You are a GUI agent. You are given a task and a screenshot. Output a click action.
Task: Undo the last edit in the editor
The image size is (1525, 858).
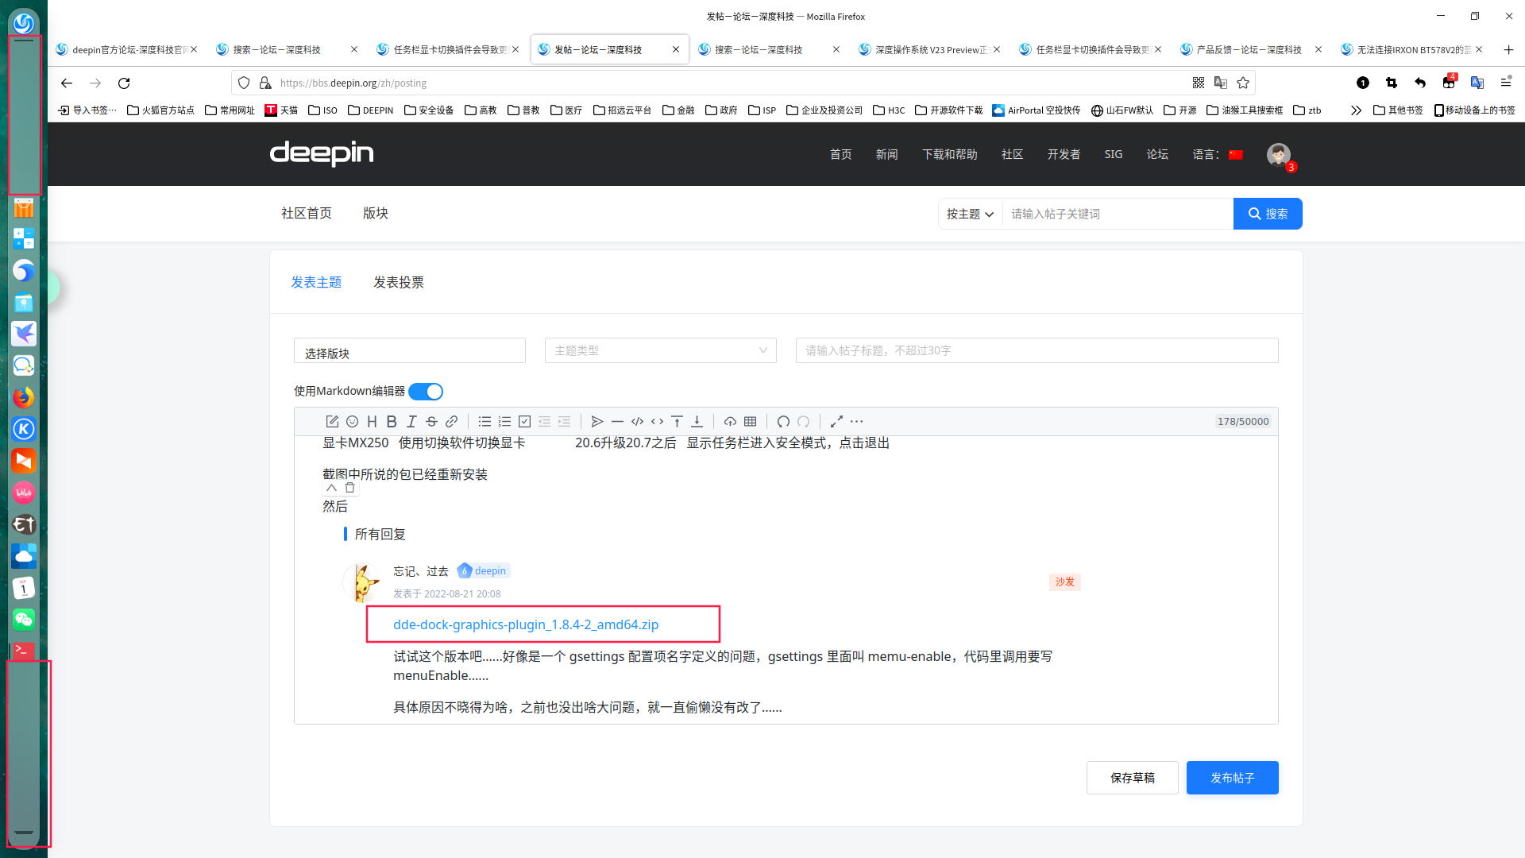click(783, 421)
